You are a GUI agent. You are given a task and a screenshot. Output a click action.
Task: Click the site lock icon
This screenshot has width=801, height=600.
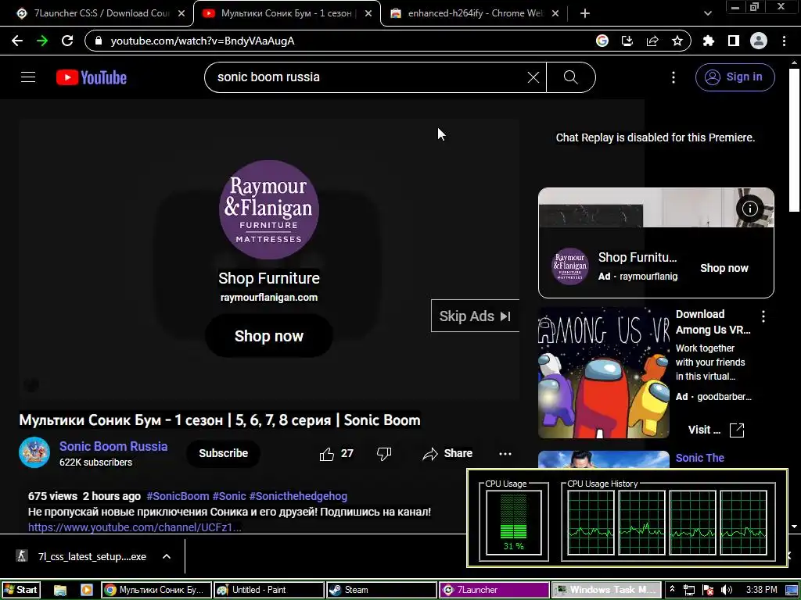(99, 41)
